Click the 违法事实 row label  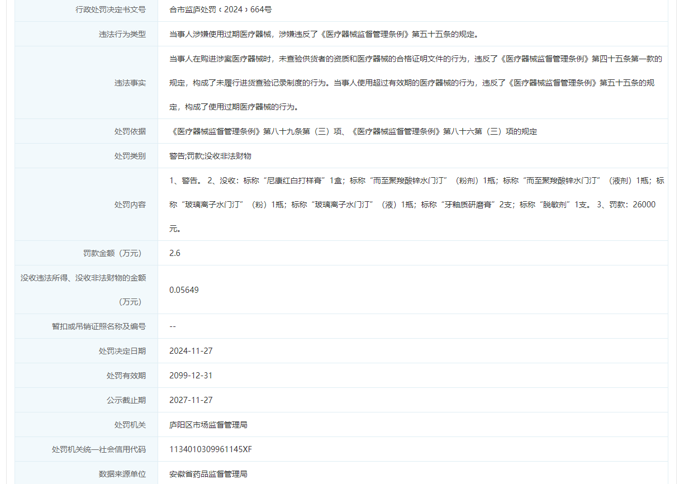[x=130, y=83]
